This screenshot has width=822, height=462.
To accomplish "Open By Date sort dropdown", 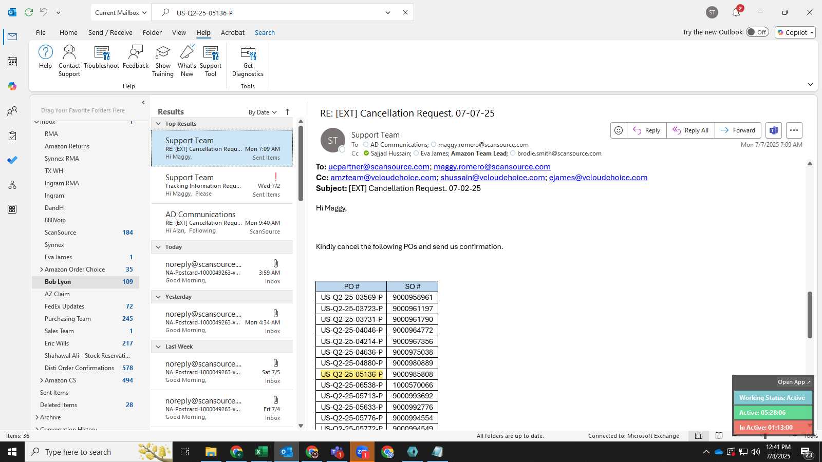I will [263, 112].
